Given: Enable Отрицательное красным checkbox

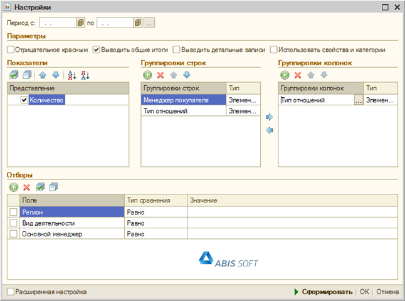Looking at the screenshot, I should [x=11, y=50].
